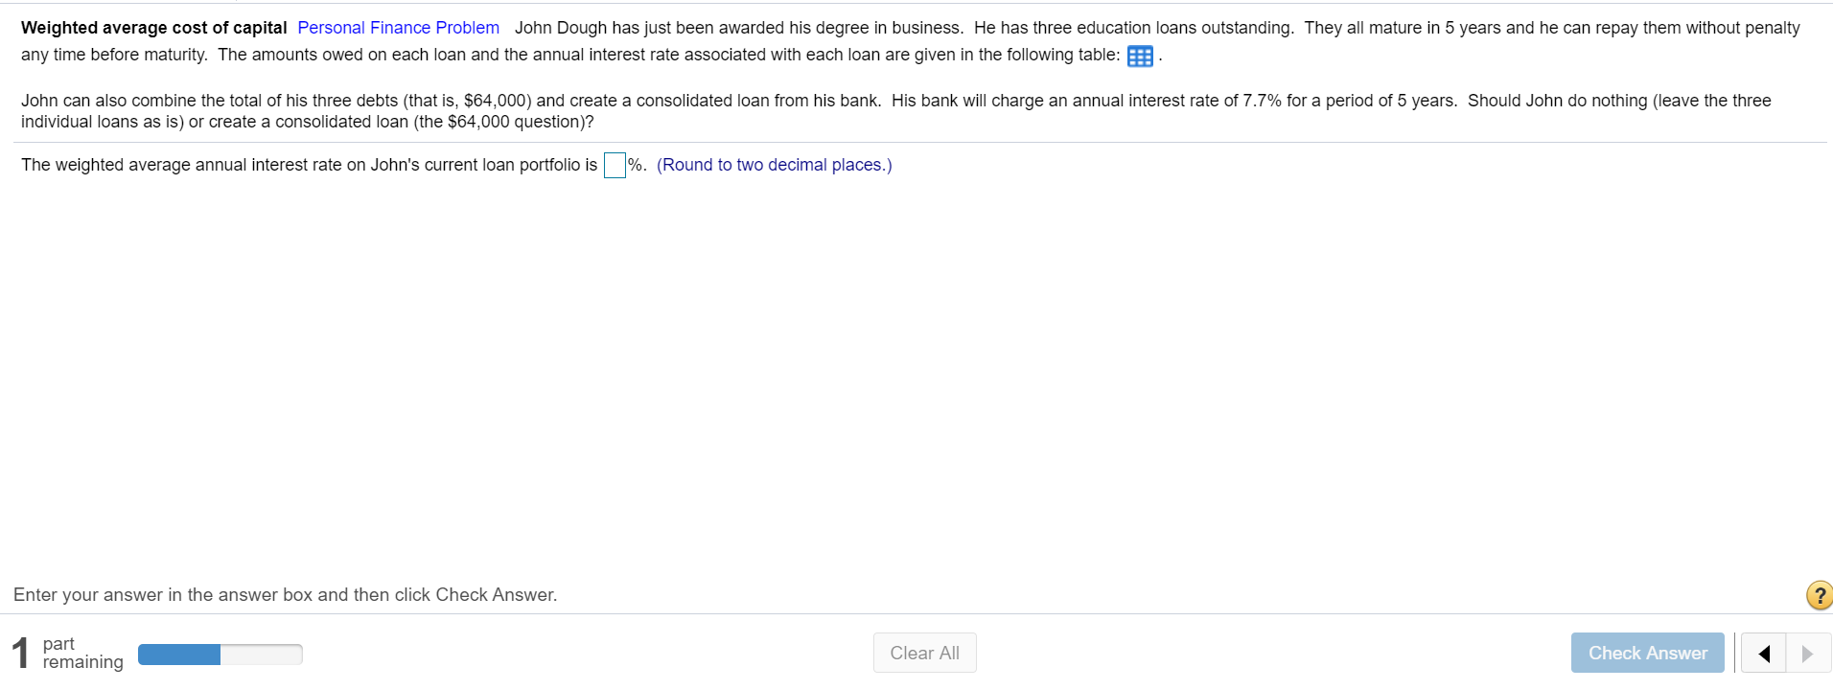
Task: Click the previous-question black triangle
Action: point(1763,653)
